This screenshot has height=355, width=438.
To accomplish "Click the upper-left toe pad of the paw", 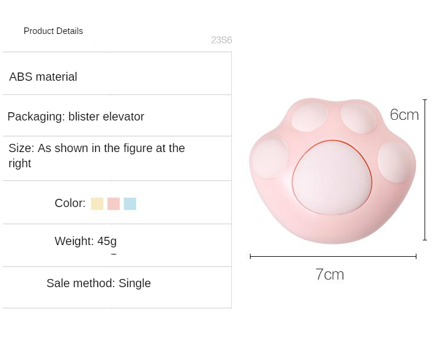I will pyautogui.click(x=310, y=117).
